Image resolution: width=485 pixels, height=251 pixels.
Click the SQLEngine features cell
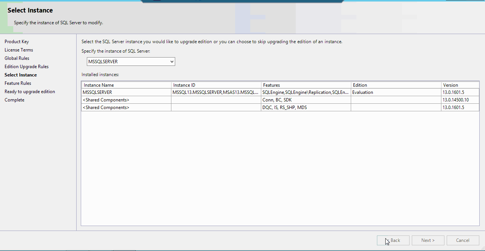click(x=306, y=92)
